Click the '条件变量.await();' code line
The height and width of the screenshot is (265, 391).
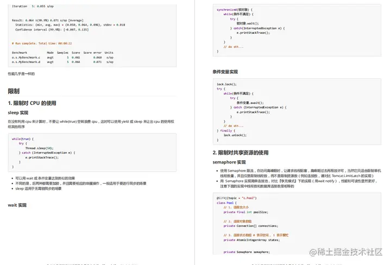pos(250,103)
